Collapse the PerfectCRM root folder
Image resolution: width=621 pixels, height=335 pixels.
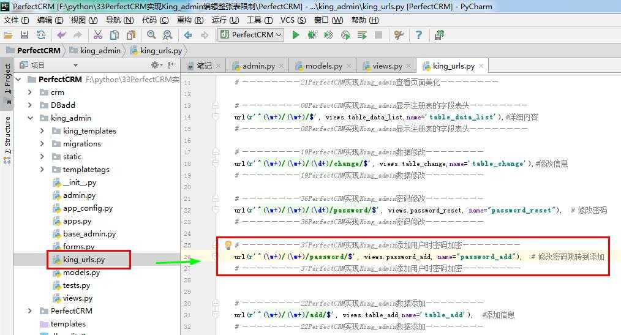click(18, 79)
